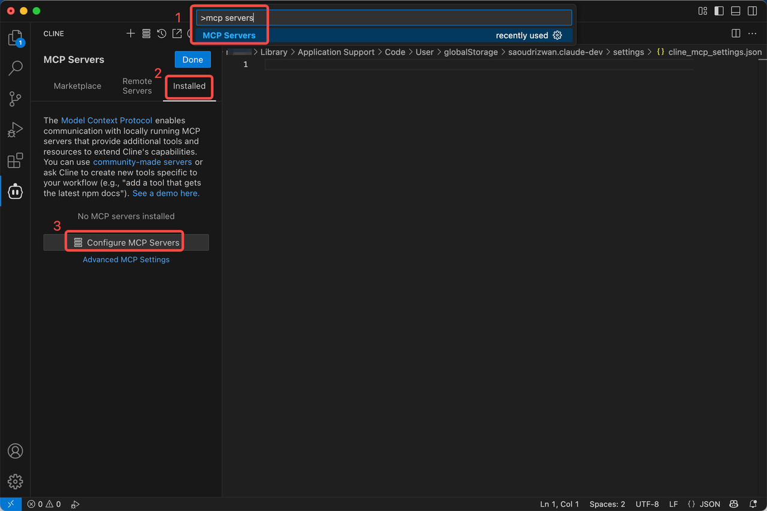Open remote window indicator in status bar
Image resolution: width=767 pixels, height=511 pixels.
tap(11, 504)
